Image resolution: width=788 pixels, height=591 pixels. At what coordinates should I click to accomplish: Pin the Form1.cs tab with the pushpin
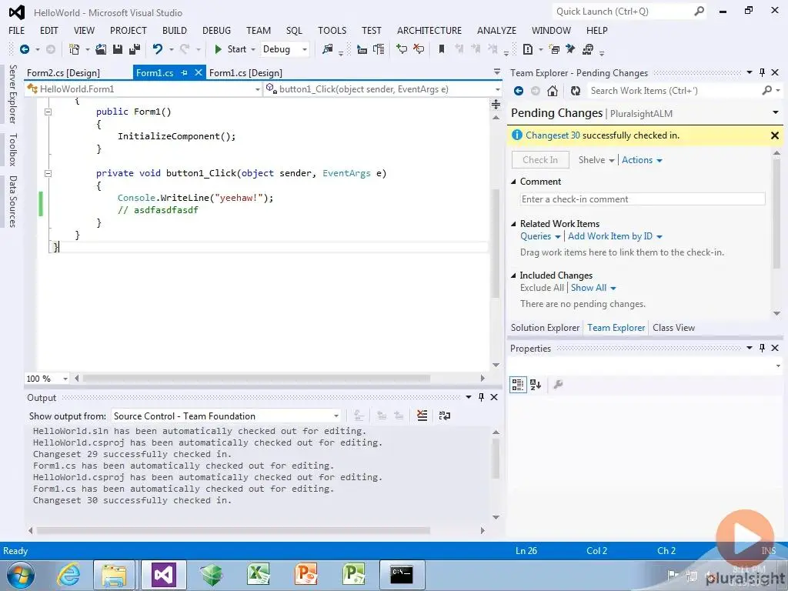(184, 73)
